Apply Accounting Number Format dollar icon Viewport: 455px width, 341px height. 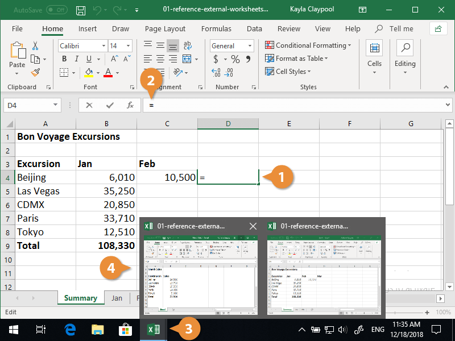click(x=216, y=59)
